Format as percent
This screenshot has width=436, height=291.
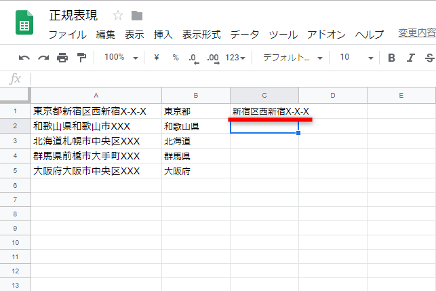click(x=176, y=58)
